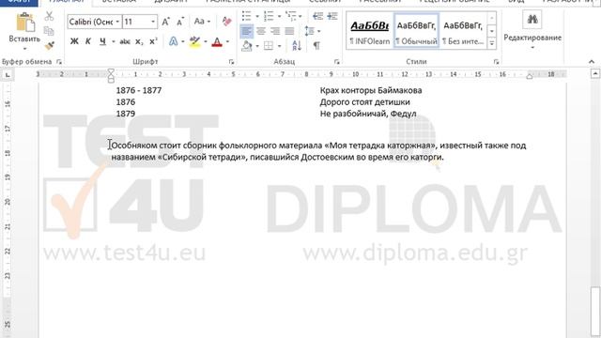
Task: Toggle subscript x₂ formatting
Action: click(139, 41)
